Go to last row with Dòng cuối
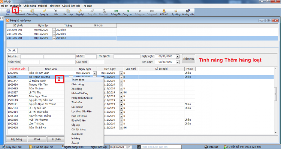Screen dimensions: 281x149 pos(152,11)
